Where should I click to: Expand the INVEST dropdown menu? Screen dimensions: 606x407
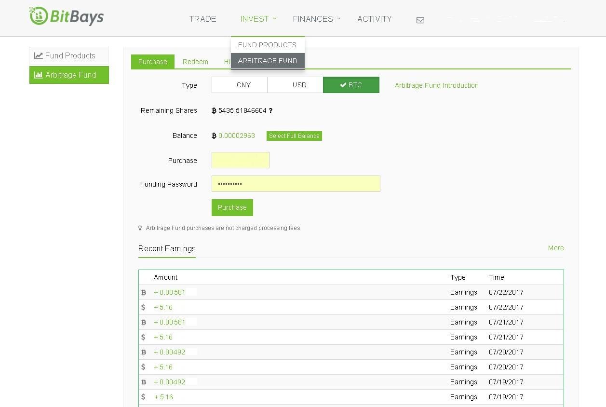point(258,19)
